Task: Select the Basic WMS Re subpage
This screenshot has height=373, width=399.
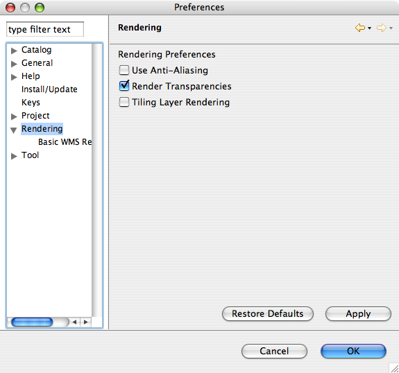Action: (65, 142)
